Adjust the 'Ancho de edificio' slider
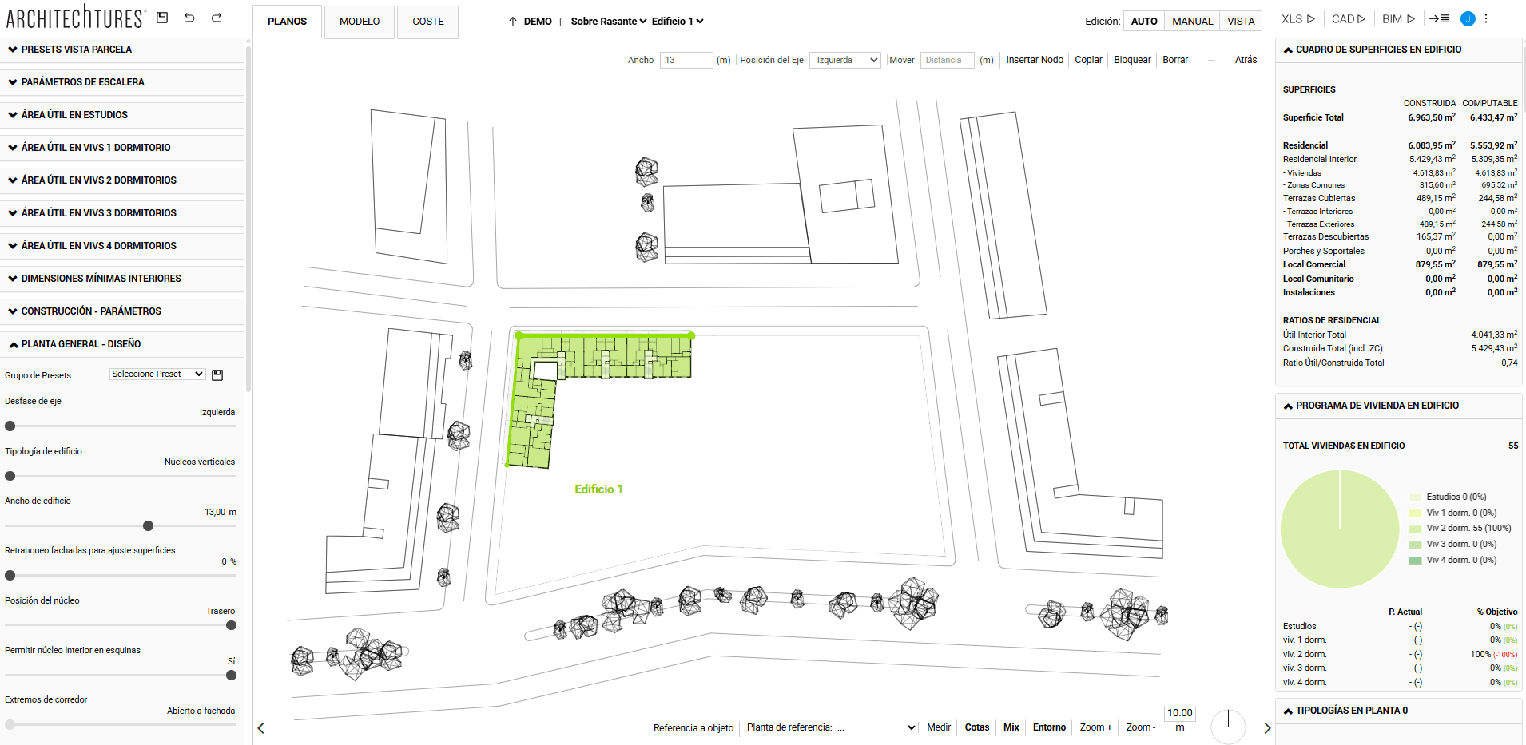Viewport: 1526px width, 745px height. [x=147, y=526]
